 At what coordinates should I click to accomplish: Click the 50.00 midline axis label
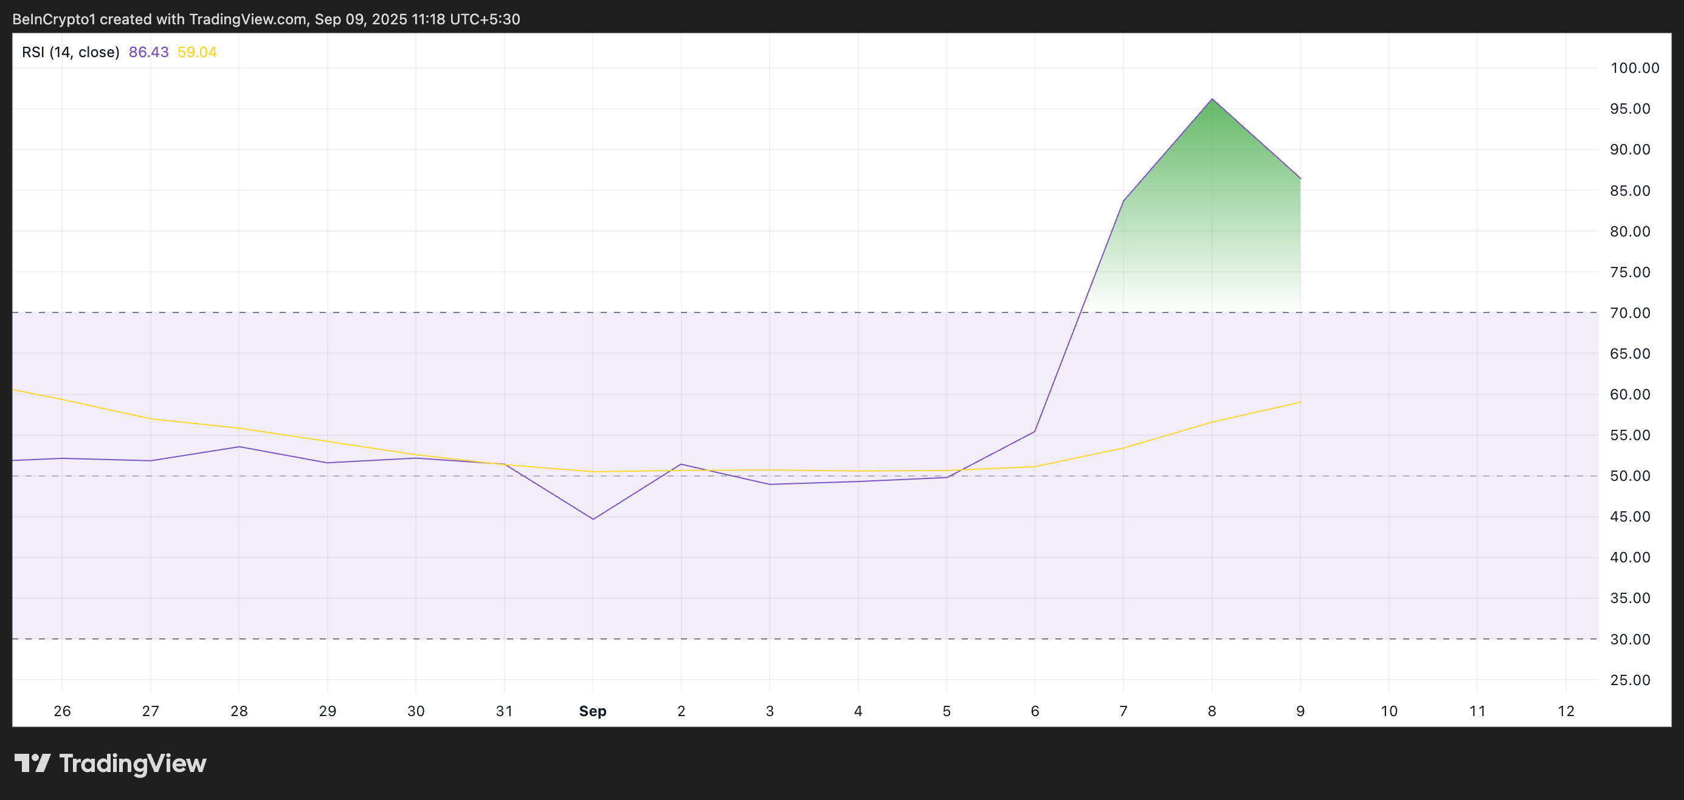[1630, 476]
